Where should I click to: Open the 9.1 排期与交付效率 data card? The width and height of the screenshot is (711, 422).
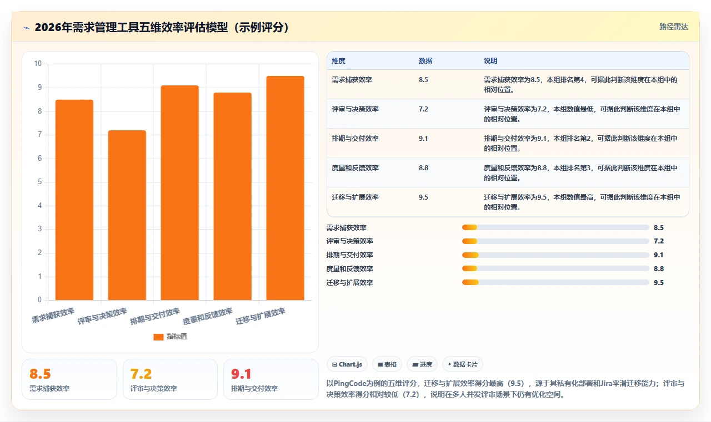point(271,379)
